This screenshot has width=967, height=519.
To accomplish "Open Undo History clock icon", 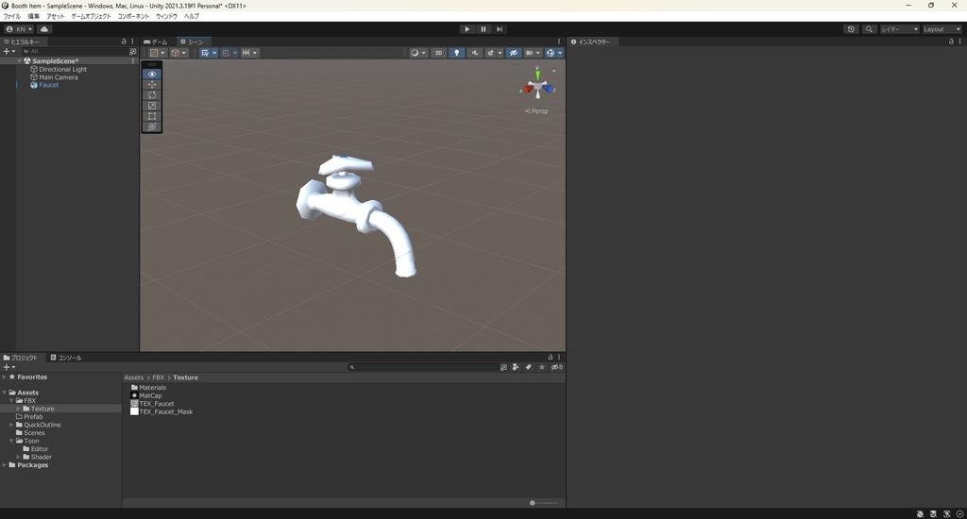I will (x=851, y=29).
